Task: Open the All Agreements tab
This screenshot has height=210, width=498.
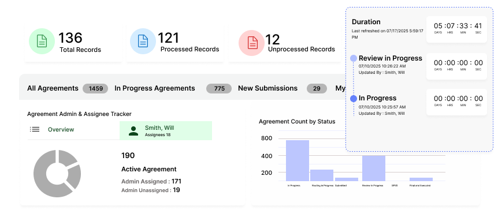Action: point(53,88)
